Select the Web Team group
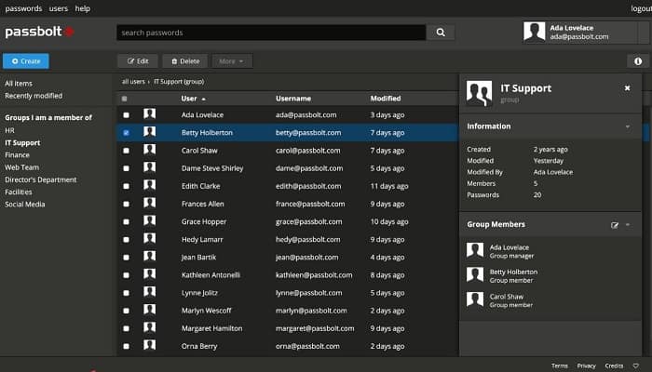This screenshot has width=652, height=372. click(21, 167)
